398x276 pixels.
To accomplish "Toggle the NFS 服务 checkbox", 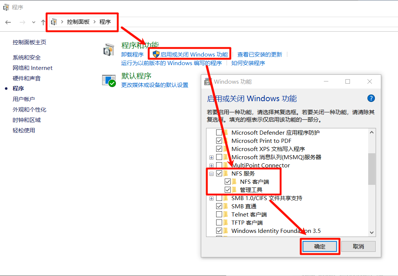I will [219, 173].
